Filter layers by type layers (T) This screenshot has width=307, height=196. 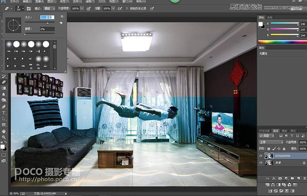click(x=292, y=136)
